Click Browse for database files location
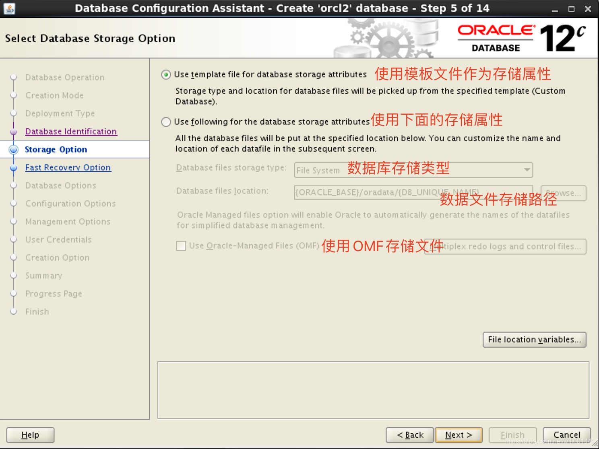 (x=564, y=193)
